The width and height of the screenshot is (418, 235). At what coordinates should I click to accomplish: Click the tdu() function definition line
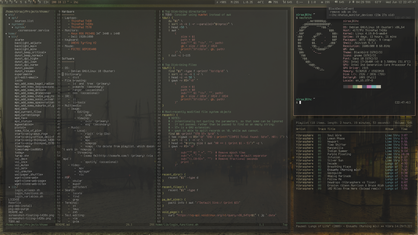point(167,18)
